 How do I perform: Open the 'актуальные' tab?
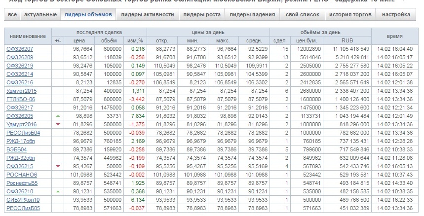(x=40, y=15)
